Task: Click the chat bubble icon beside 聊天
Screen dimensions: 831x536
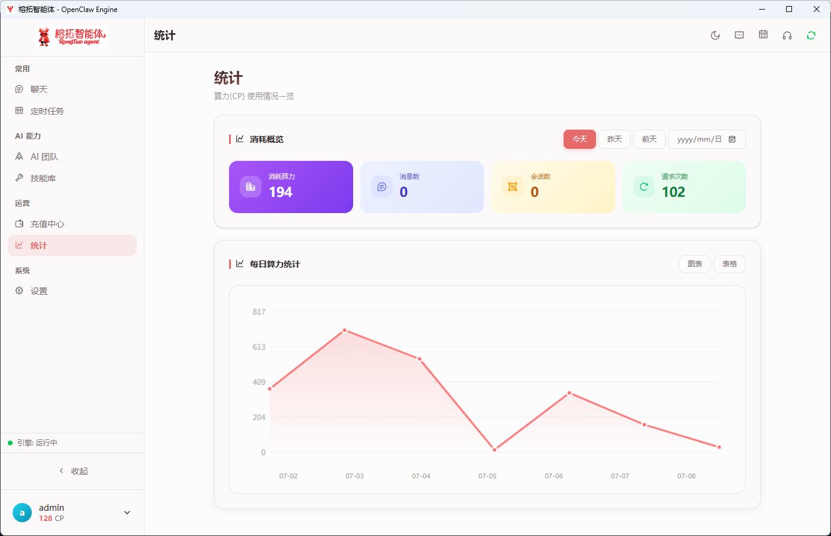Action: click(19, 89)
